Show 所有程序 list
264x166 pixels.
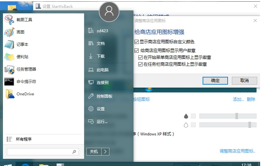(23, 139)
